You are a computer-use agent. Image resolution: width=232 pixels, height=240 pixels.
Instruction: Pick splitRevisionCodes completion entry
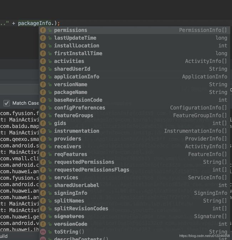(x=134, y=208)
